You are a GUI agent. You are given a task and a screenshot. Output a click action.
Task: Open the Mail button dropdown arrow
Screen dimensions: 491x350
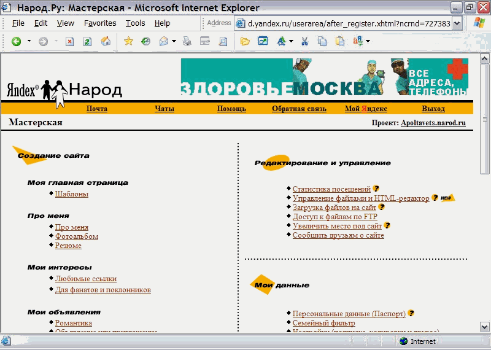pyautogui.click(x=174, y=41)
